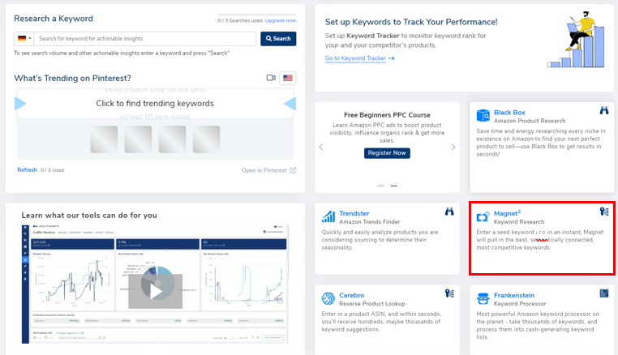The image size is (618, 355).
Task: Select the third trending placeholder thumbnail
Action: pyautogui.click(x=172, y=139)
